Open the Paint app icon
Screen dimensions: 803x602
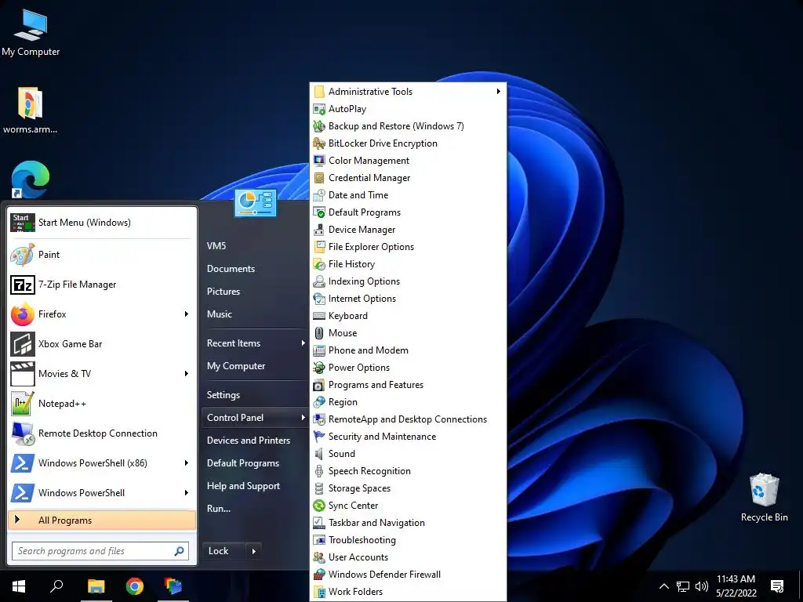[23, 255]
